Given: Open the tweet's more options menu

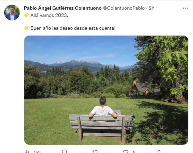Looking at the screenshot, I should click(x=185, y=8).
